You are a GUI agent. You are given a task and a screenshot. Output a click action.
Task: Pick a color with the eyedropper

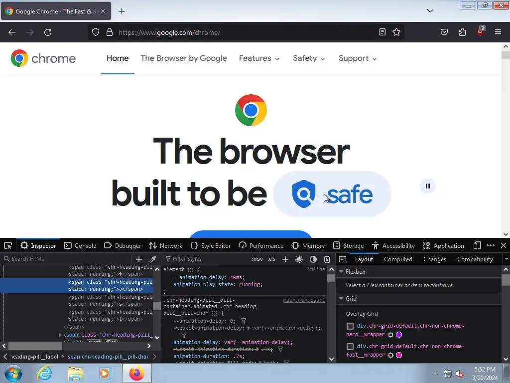(x=152, y=259)
